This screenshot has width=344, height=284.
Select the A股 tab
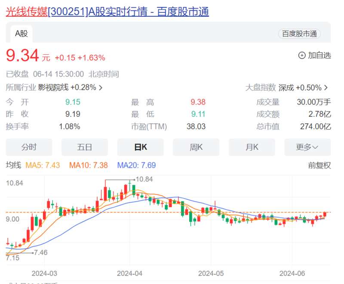click(x=21, y=34)
